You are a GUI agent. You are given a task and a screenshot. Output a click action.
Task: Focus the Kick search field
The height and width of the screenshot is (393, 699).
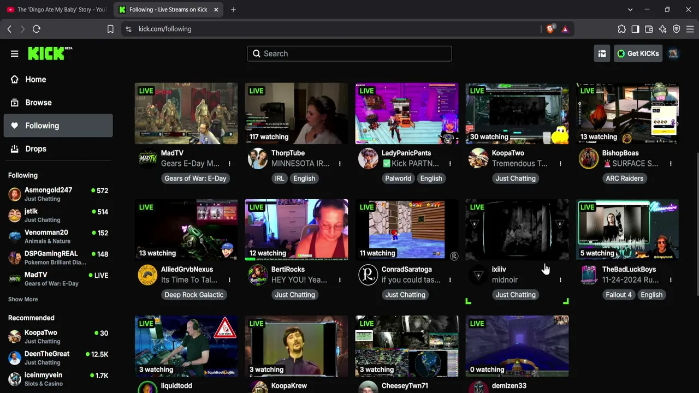tap(349, 53)
